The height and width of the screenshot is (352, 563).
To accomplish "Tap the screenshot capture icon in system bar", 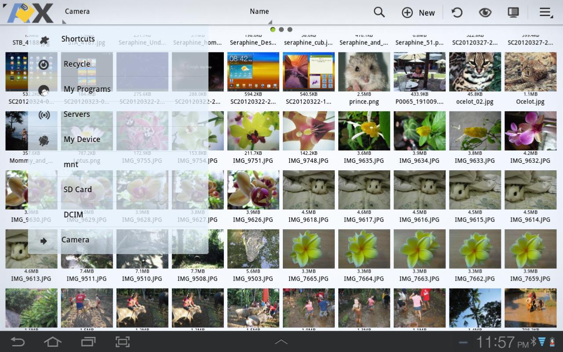I will (x=123, y=342).
